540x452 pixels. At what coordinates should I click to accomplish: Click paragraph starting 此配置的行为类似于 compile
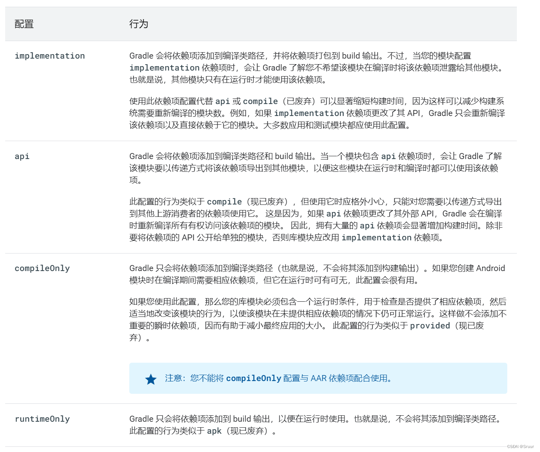(316, 220)
